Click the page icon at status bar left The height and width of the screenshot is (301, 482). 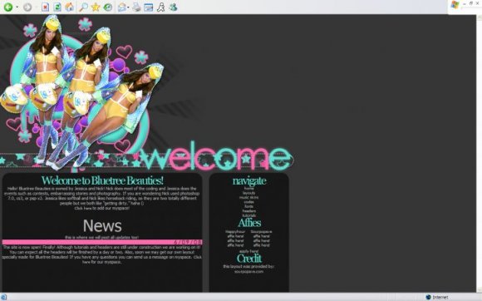(3, 297)
